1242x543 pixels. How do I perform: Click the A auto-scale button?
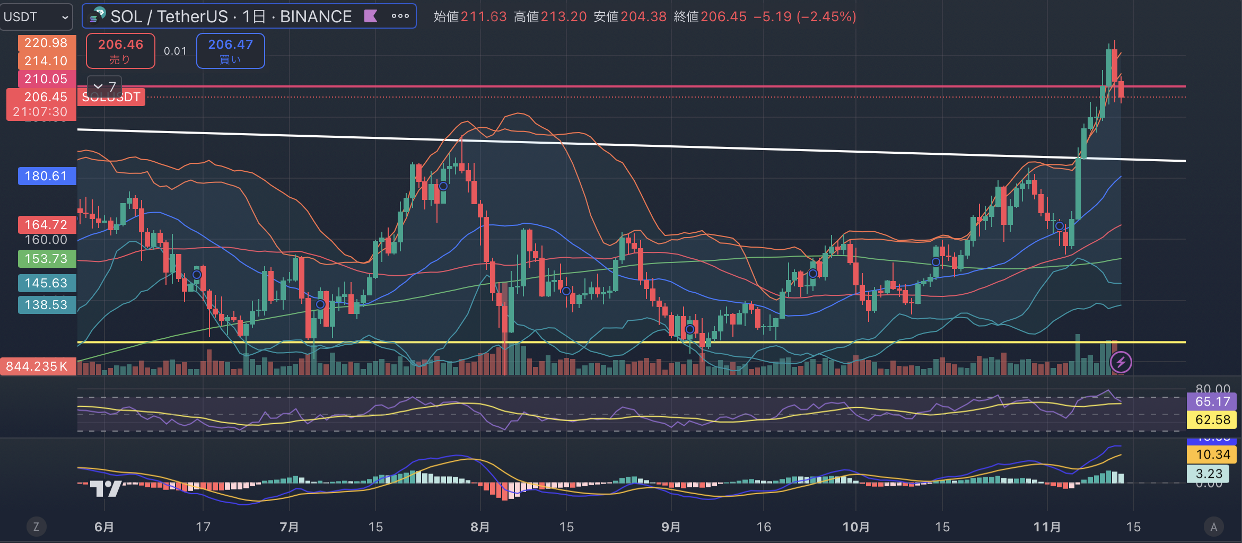[1213, 527]
